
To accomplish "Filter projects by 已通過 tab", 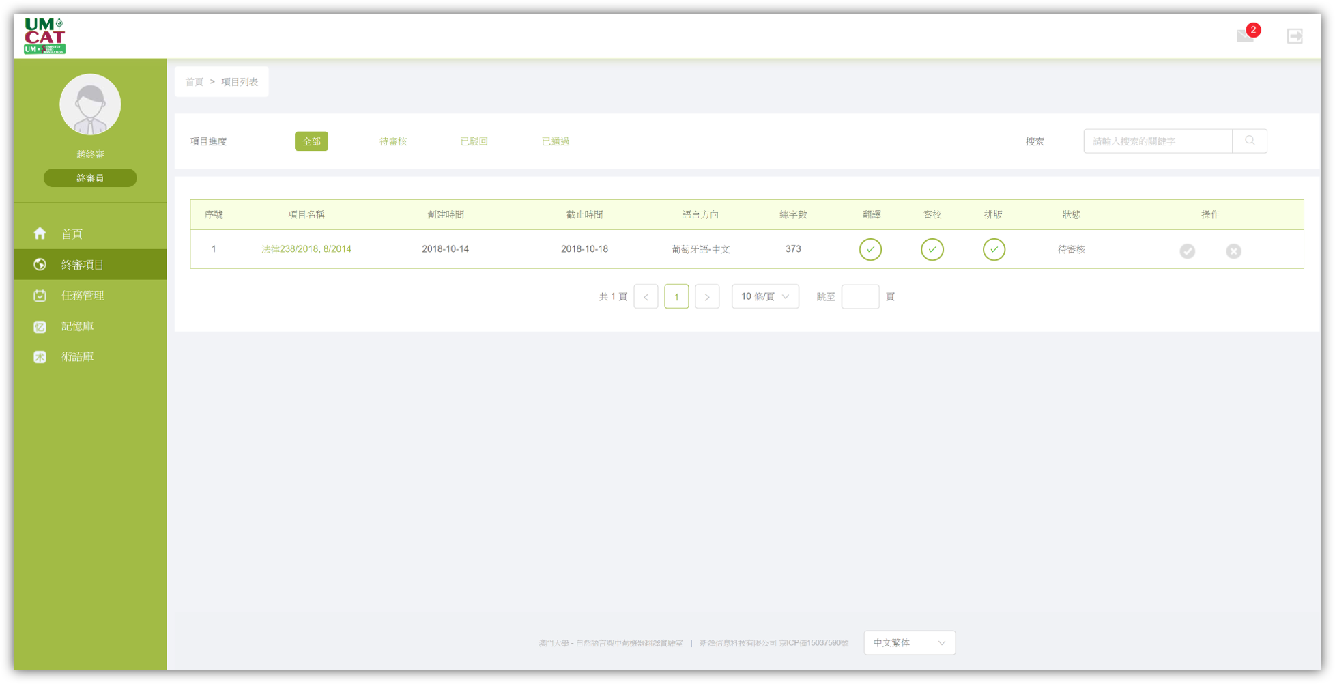I will [x=555, y=141].
